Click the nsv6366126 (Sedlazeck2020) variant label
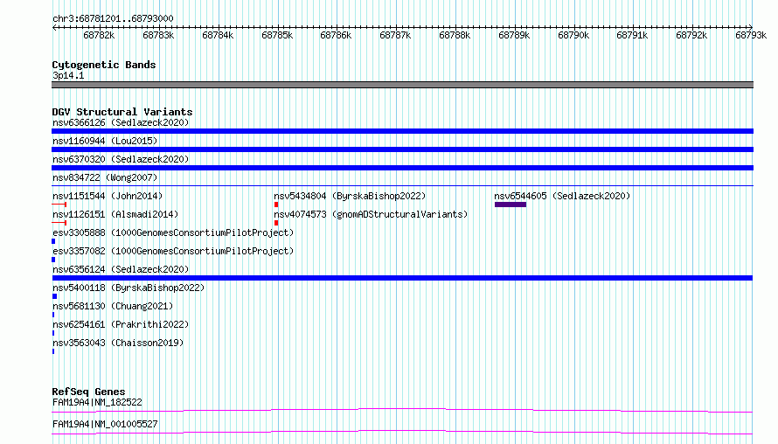The width and height of the screenshot is (778, 444). pos(121,122)
